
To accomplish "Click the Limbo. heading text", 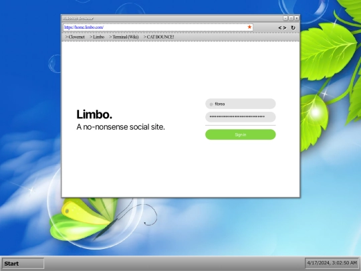I will tap(94, 114).
